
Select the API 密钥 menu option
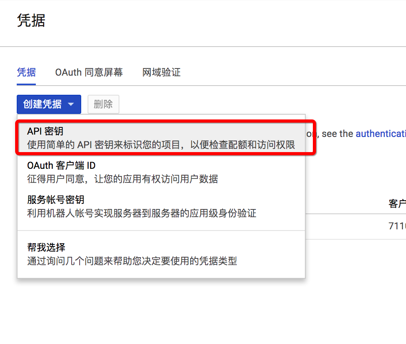click(161, 138)
